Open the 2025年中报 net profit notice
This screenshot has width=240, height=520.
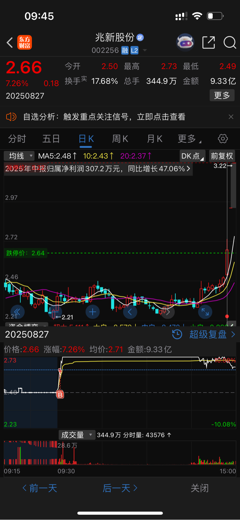point(98,169)
